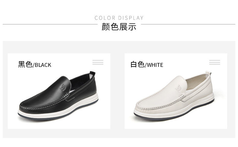Select the black loafer image
Viewport: 238px width, 147px height.
(x=58, y=95)
